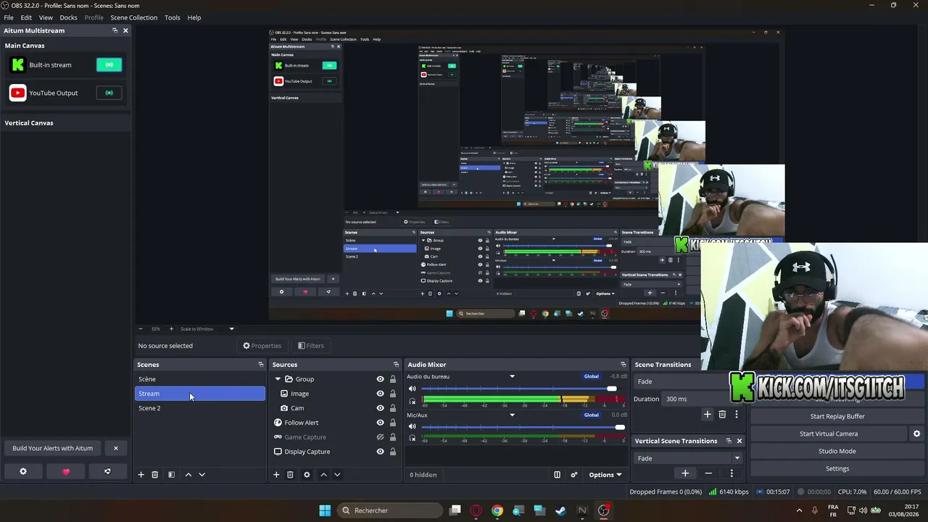The width and height of the screenshot is (928, 522).
Task: Unlock the Cam source lock icon
Action: pos(393,408)
